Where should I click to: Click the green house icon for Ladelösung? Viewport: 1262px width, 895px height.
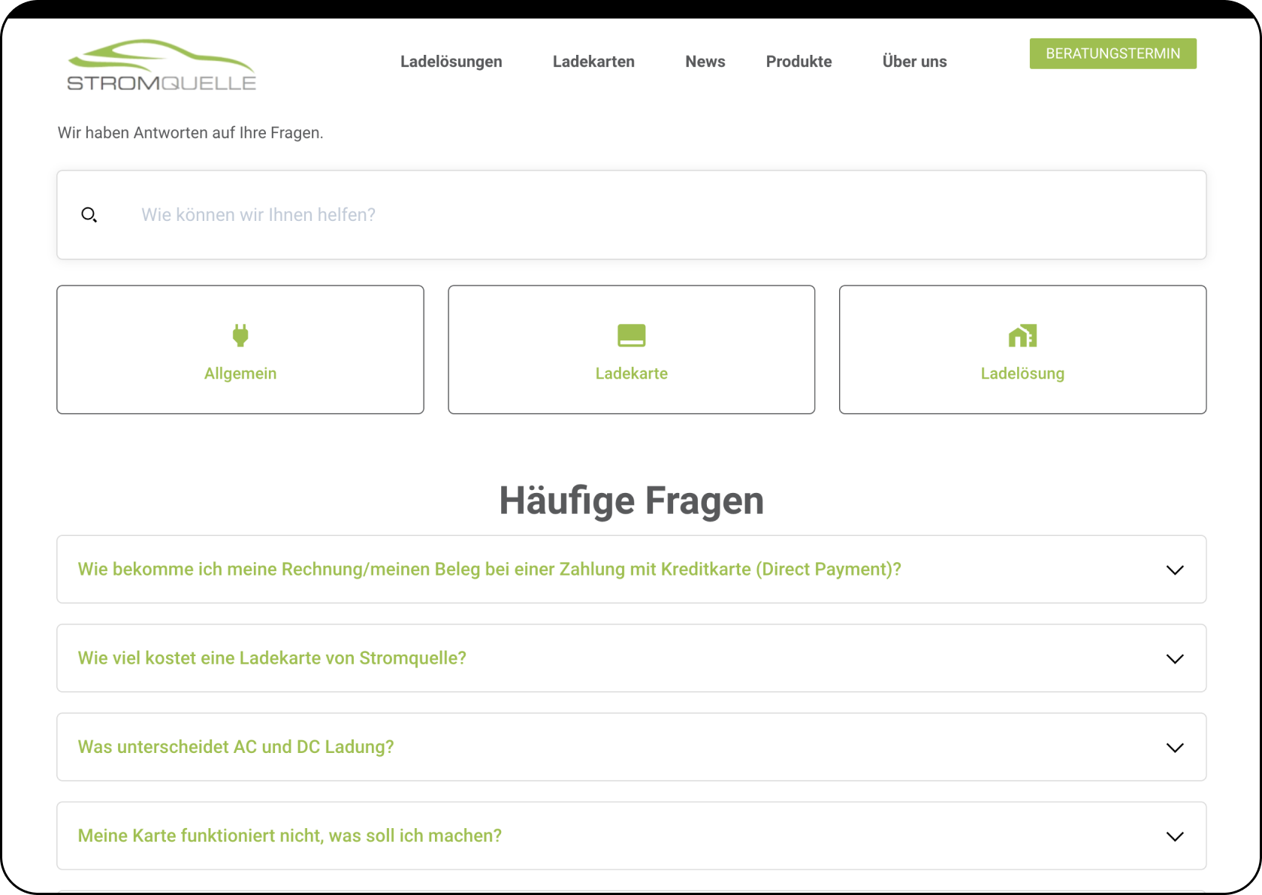pyautogui.click(x=1022, y=335)
